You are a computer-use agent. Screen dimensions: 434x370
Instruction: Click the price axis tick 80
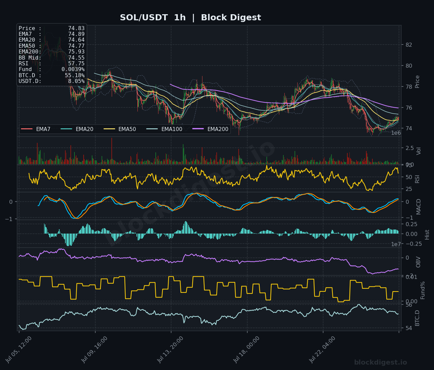pos(409,66)
